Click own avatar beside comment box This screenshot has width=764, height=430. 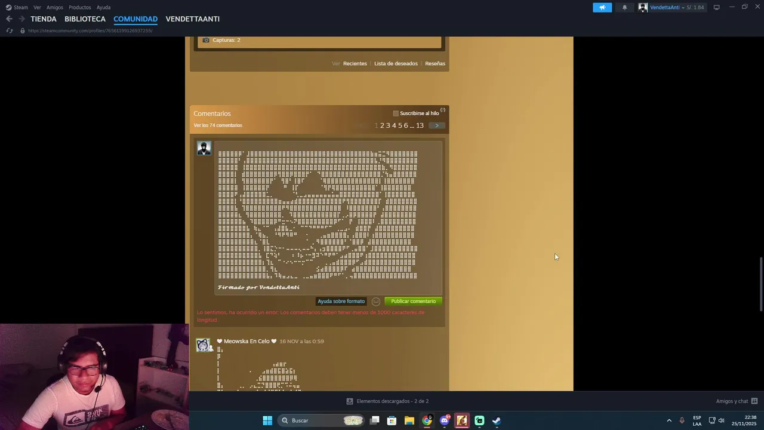204,148
